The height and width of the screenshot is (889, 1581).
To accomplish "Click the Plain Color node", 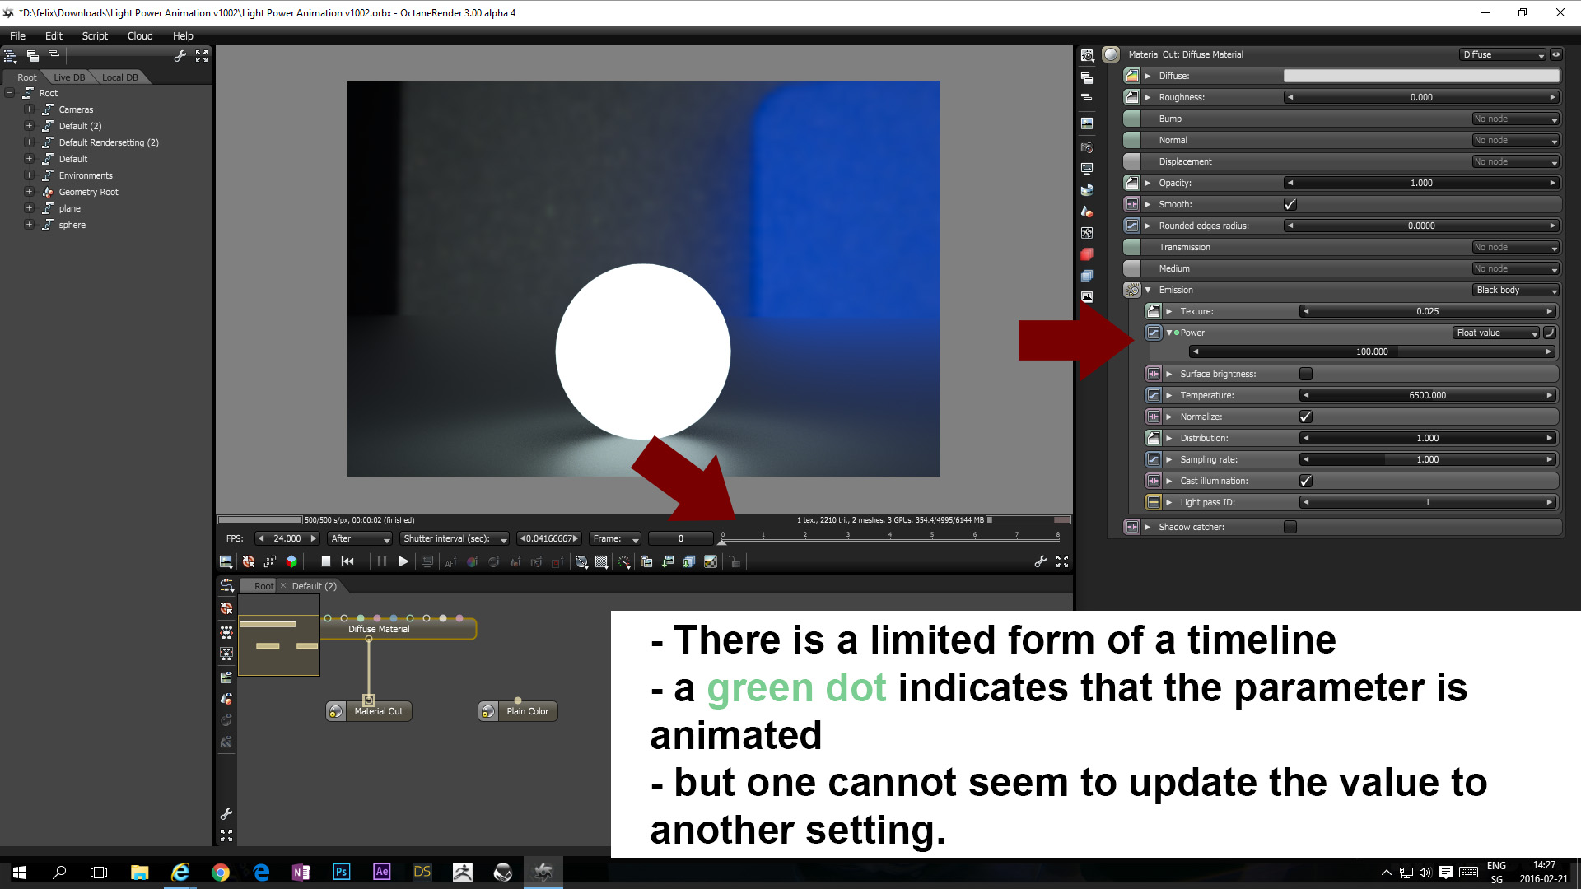I will click(x=527, y=711).
